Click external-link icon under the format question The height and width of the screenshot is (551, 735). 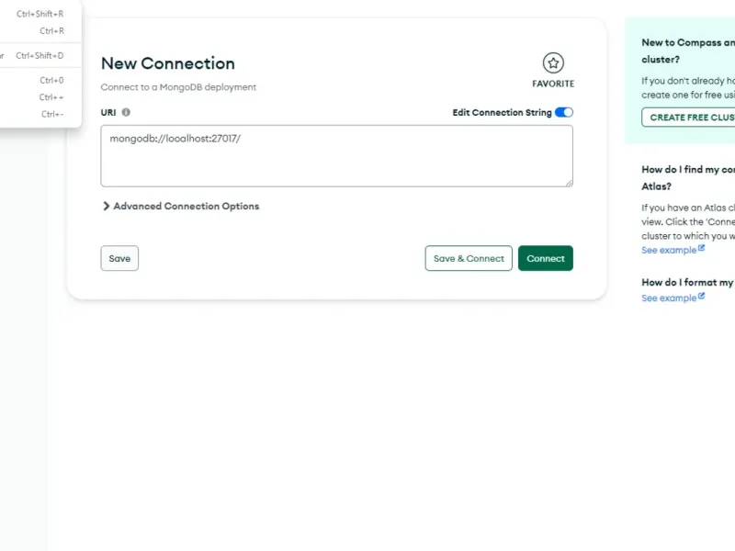tap(702, 297)
